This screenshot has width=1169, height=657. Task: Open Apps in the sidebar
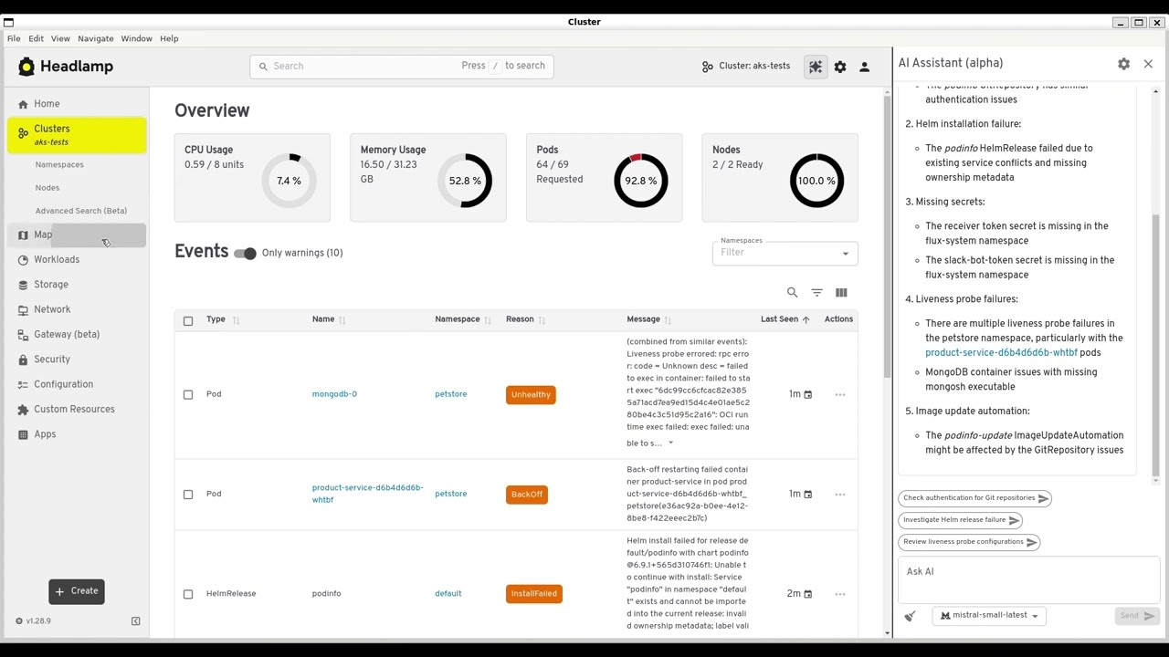pos(77,434)
